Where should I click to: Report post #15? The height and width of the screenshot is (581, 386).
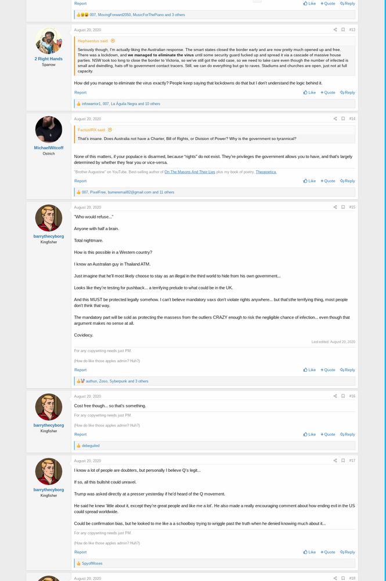pyautogui.click(x=80, y=370)
